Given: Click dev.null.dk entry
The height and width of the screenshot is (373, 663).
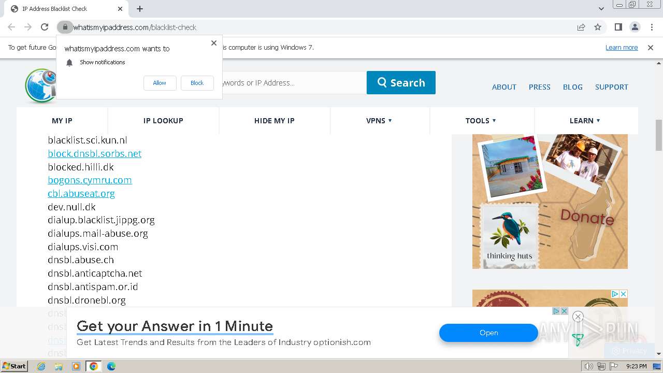Looking at the screenshot, I should point(71,207).
